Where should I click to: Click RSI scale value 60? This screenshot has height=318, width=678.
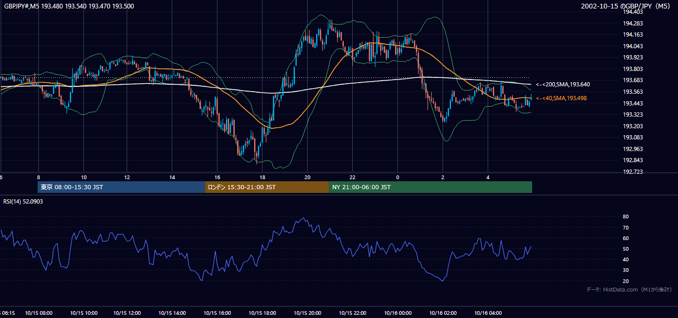pyautogui.click(x=626, y=238)
